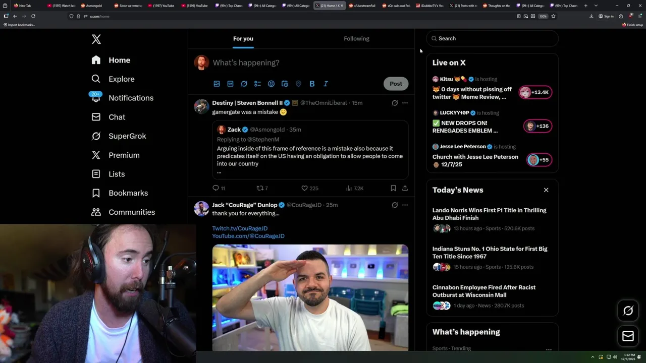Open the r/LivestreamFail browser tab

[x=361, y=6]
